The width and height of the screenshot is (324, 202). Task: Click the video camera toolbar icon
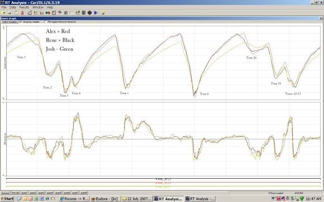[x=84, y=13]
